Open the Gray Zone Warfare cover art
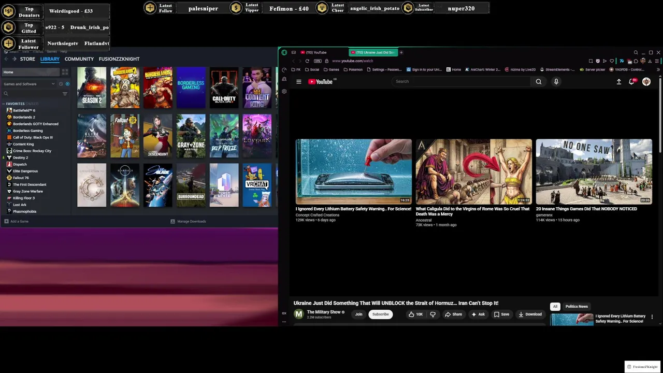This screenshot has width=663, height=373. coord(191,136)
